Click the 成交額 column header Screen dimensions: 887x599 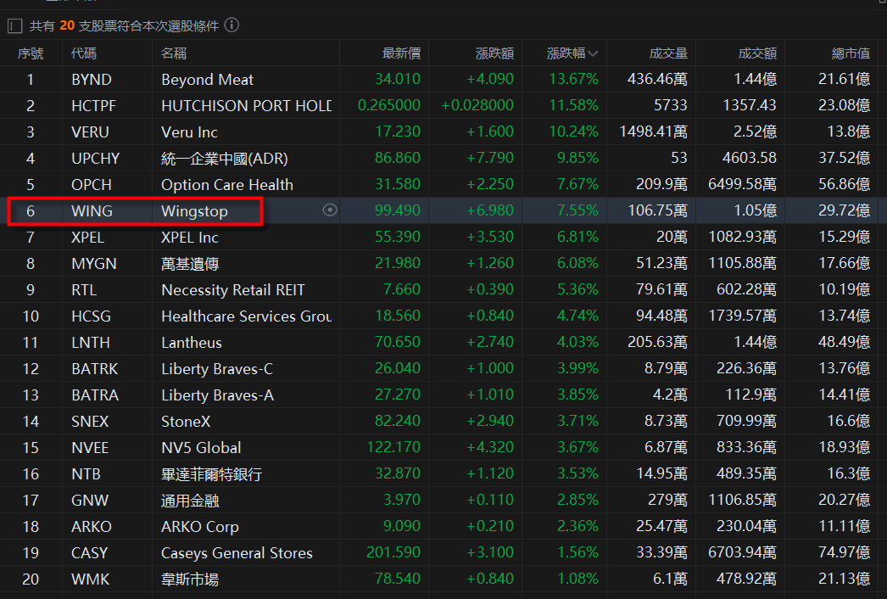(756, 53)
